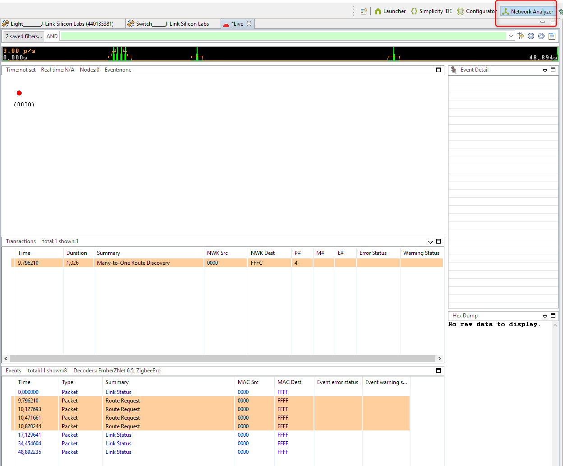Open the perspective chooser icon
Viewport: 563px width, 466px height.
[x=364, y=11]
